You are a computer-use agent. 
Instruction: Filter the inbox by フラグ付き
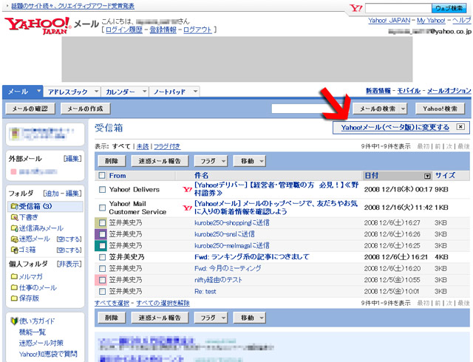point(167,146)
